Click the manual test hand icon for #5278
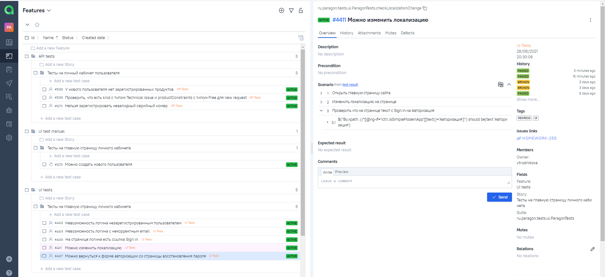Screen dimensions: 605x277 [x=51, y=164]
